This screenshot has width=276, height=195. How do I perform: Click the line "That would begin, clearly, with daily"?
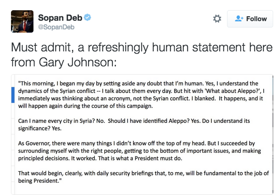144,173
